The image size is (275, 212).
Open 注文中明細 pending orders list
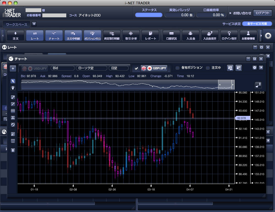click(73, 36)
